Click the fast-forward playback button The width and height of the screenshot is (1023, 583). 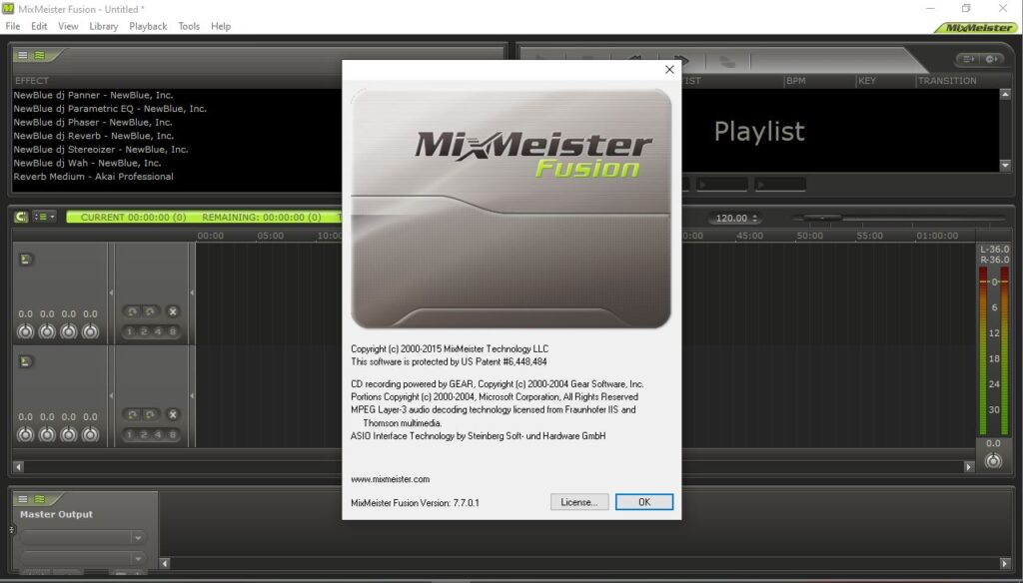coord(680,61)
